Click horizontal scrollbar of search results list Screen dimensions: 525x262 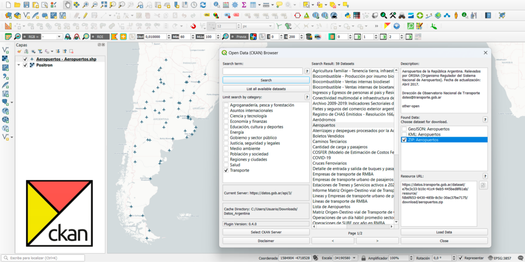pos(353,227)
